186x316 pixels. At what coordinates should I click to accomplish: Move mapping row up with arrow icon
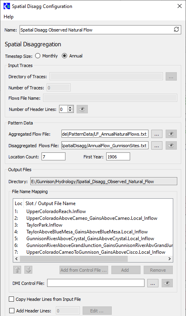17,270
